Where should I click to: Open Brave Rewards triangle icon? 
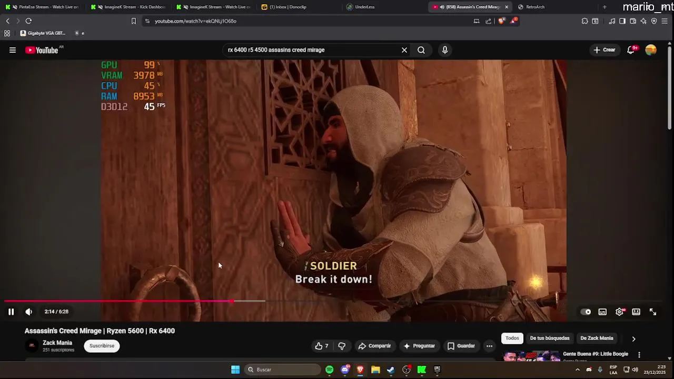(x=513, y=21)
